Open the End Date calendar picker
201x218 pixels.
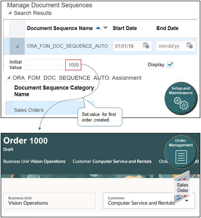190,45
